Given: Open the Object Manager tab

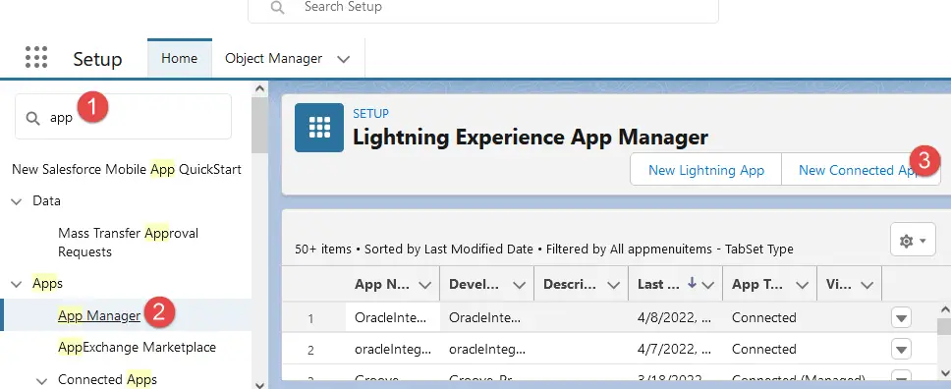Looking at the screenshot, I should point(273,58).
